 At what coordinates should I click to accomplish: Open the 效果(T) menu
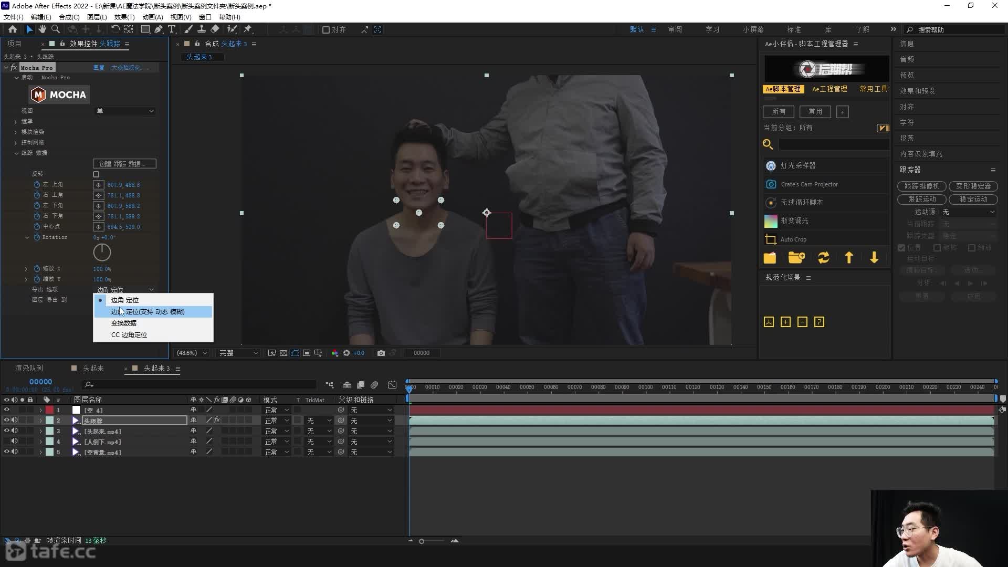point(124,17)
